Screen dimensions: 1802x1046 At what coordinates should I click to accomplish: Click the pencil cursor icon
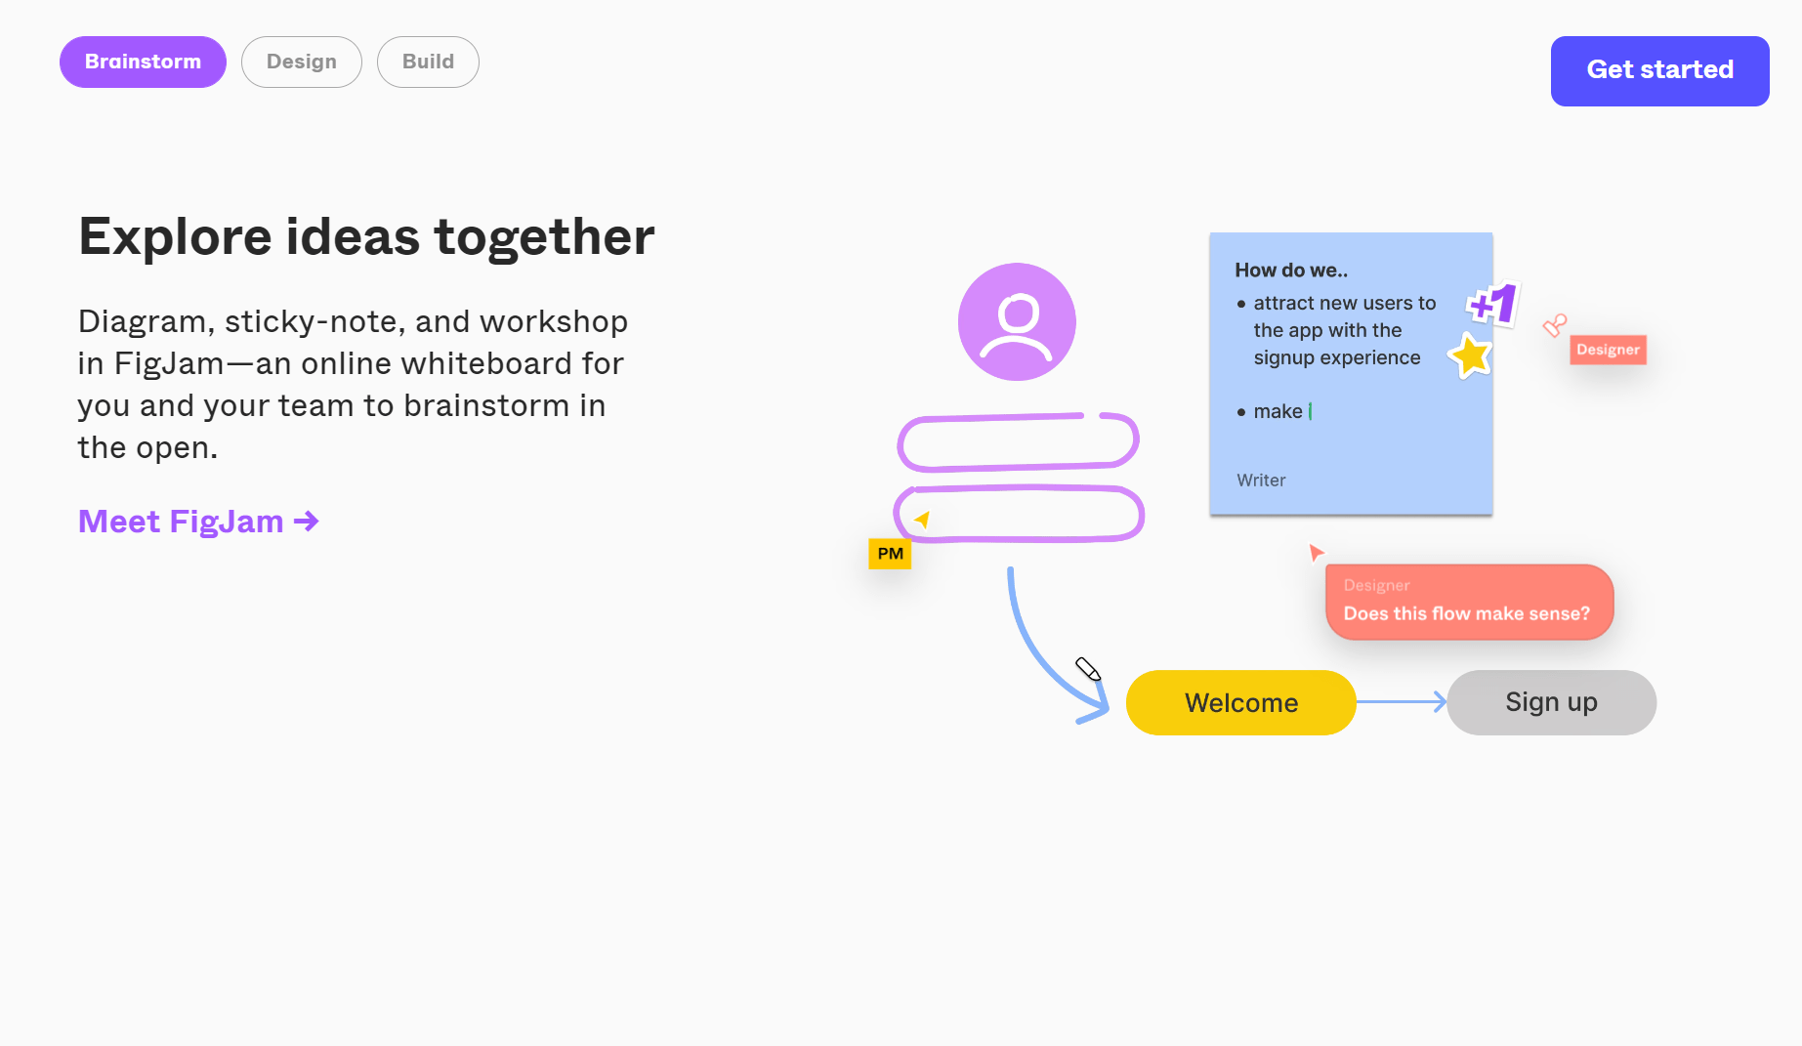click(x=1088, y=669)
